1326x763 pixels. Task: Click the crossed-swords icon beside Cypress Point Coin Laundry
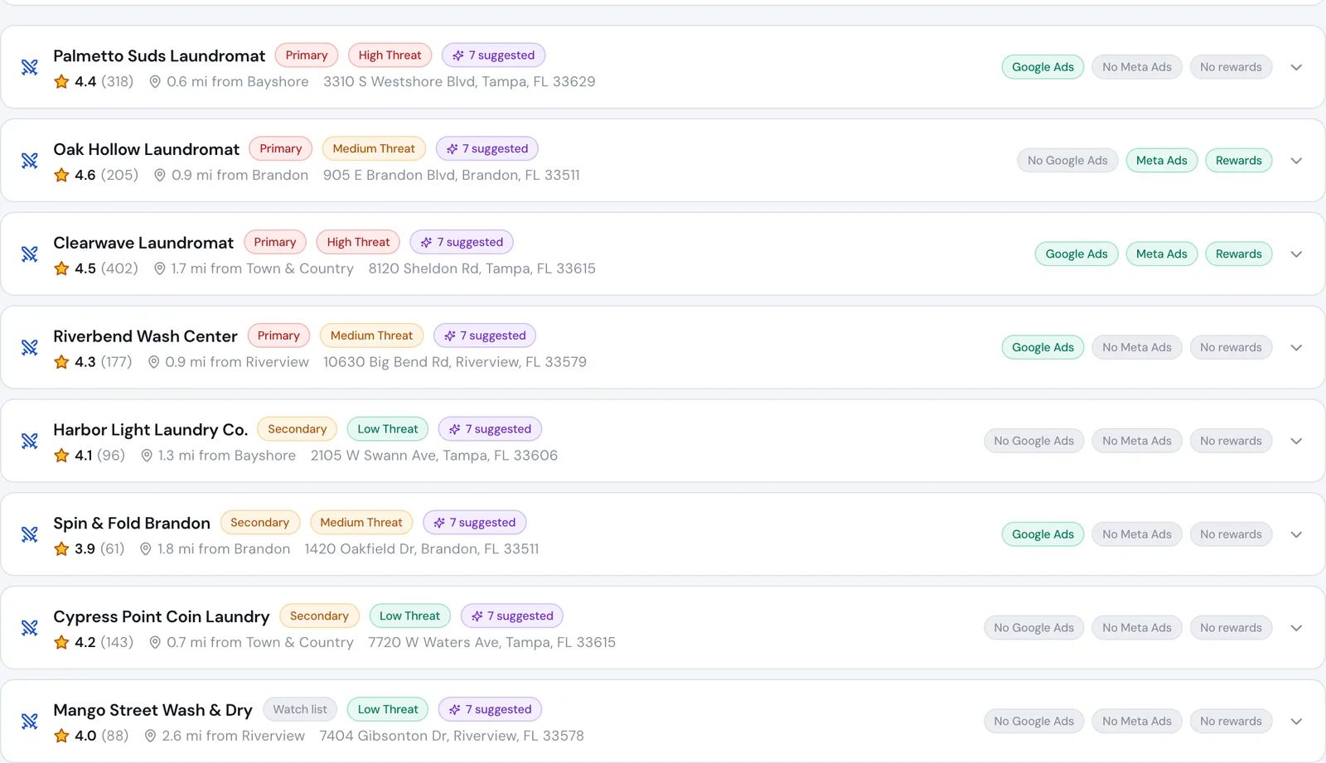[x=30, y=628]
